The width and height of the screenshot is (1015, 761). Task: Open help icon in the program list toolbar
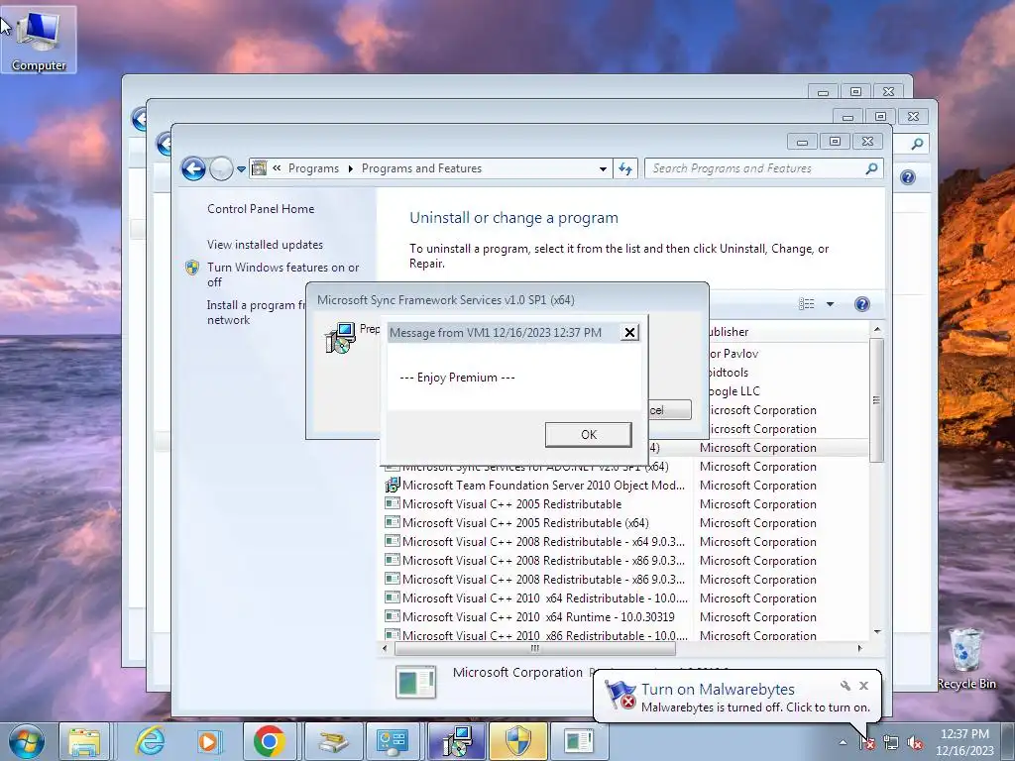tap(861, 304)
